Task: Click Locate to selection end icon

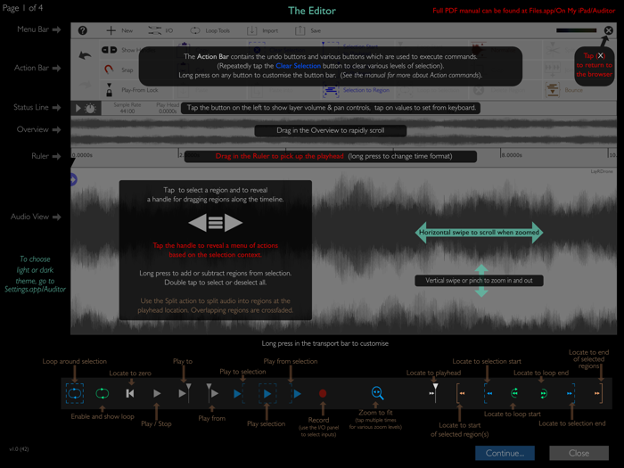Action: click(571, 394)
